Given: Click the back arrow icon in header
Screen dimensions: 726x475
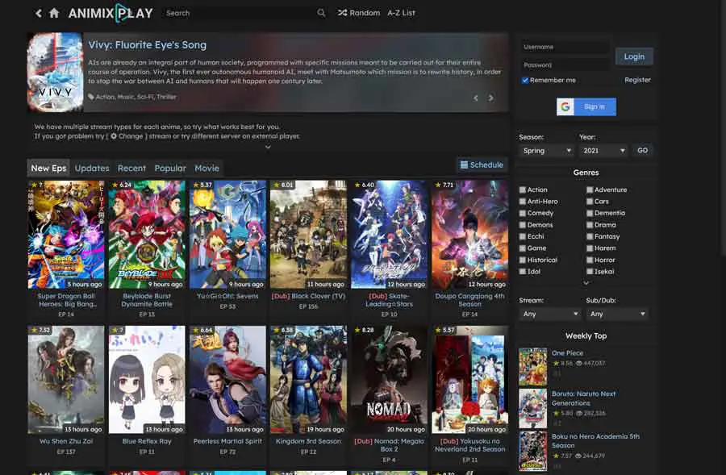Looking at the screenshot, I should [39, 14].
